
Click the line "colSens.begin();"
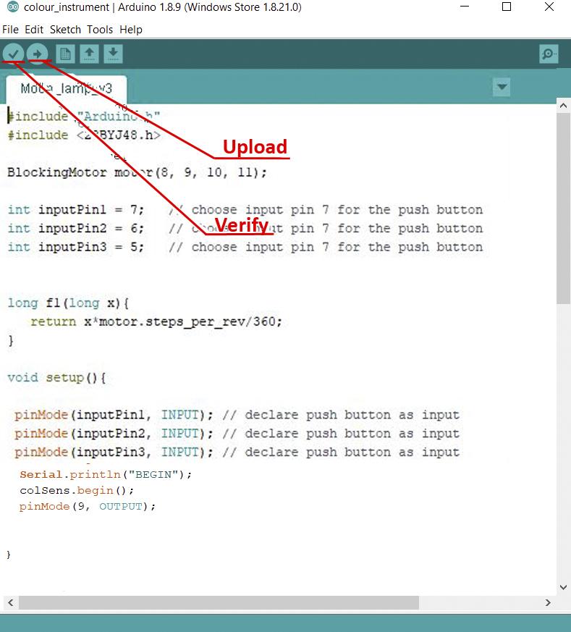tap(77, 491)
